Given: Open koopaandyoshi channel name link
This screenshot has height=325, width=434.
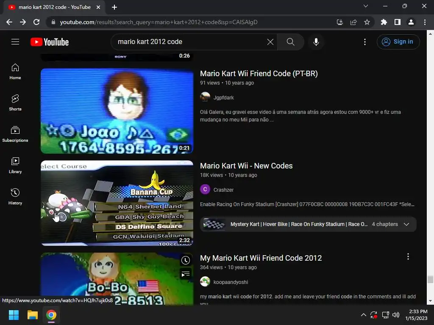Looking at the screenshot, I should 231,282.
